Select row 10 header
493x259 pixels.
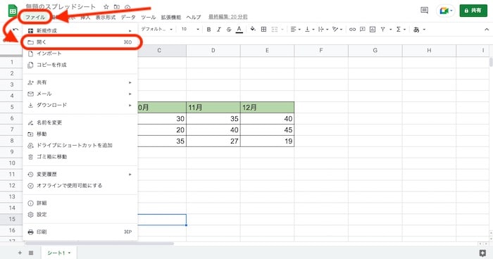pyautogui.click(x=12, y=163)
